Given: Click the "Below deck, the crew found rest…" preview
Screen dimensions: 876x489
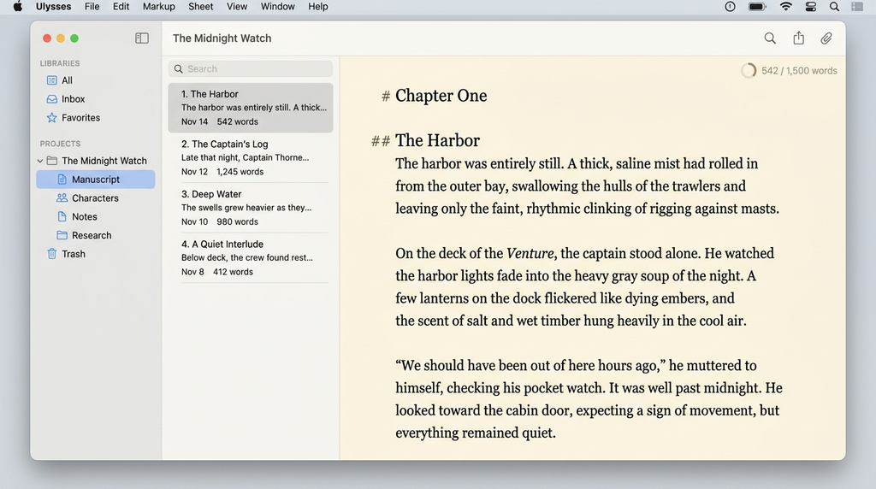Looking at the screenshot, I should click(247, 258).
